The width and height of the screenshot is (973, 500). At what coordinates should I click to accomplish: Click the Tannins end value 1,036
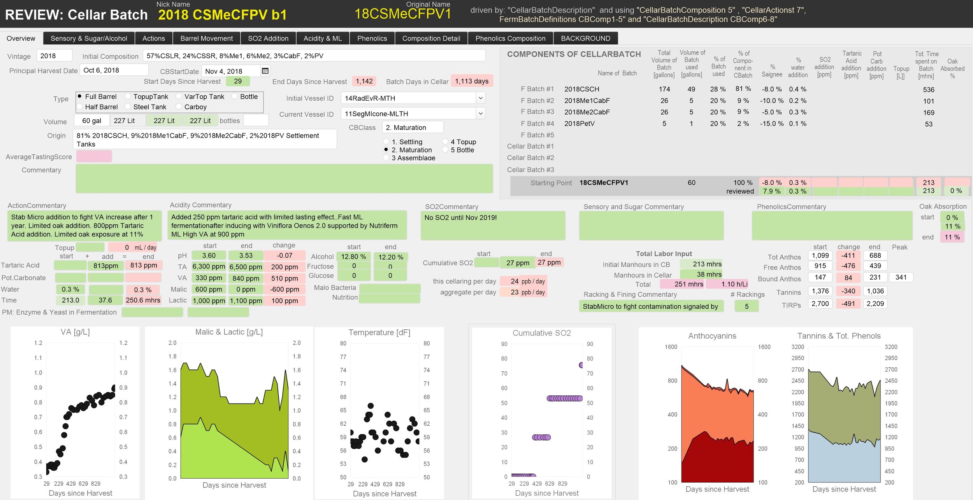coord(875,291)
